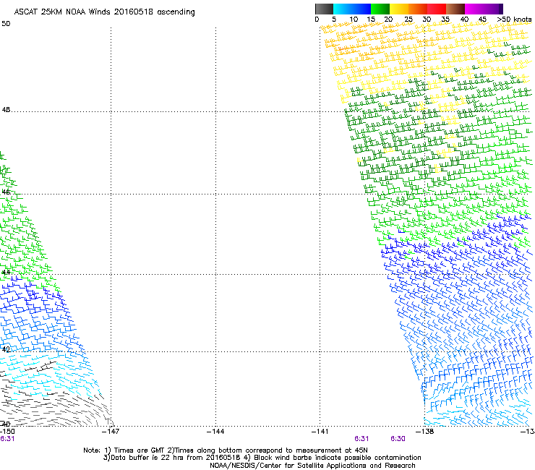Click the orange 25-30 knots color segment
The width and height of the screenshot is (535, 470).
click(x=418, y=9)
